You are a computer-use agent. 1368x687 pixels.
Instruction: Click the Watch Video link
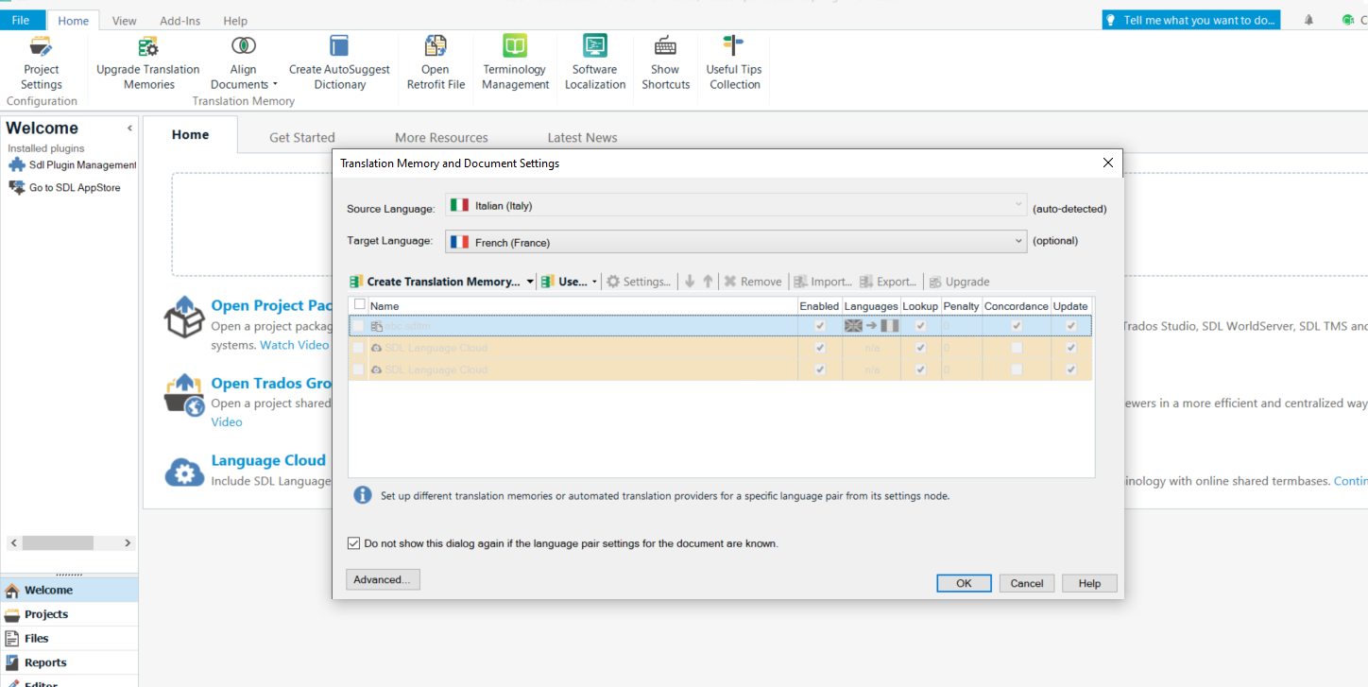295,345
